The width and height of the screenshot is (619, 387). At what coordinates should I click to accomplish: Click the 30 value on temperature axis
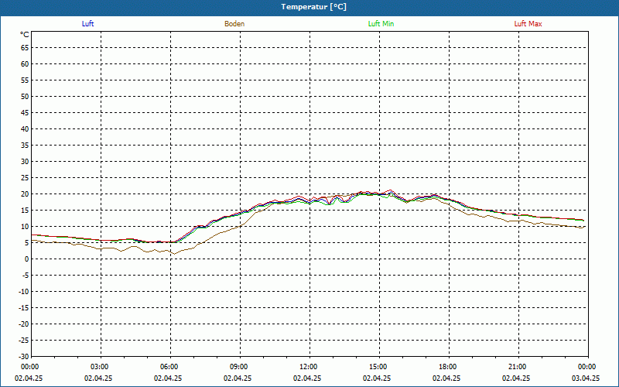25,162
